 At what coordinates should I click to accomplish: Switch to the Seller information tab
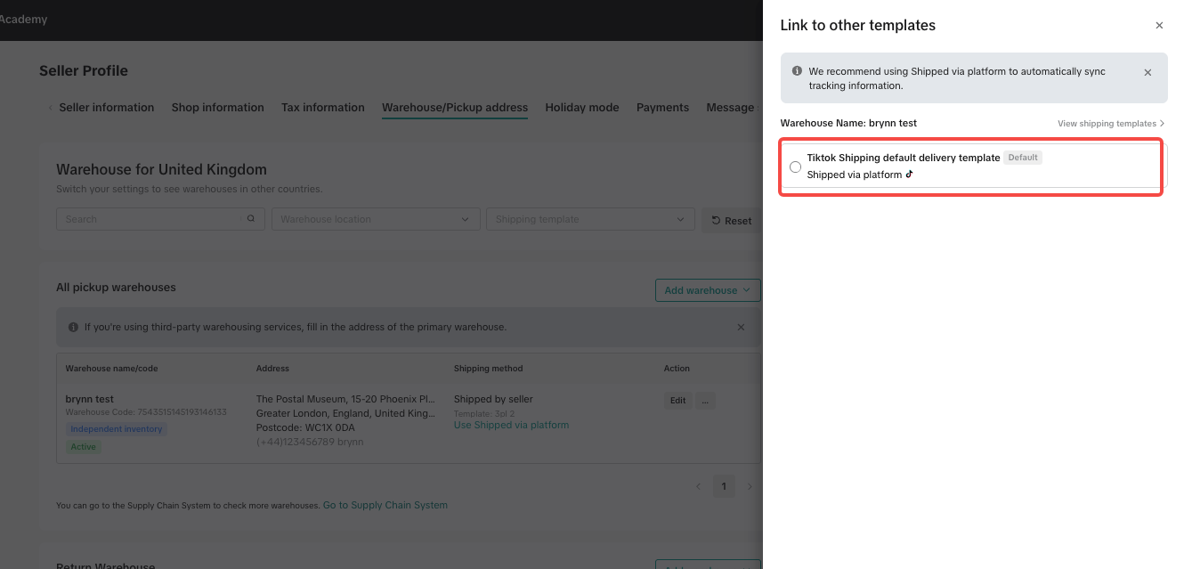point(106,108)
